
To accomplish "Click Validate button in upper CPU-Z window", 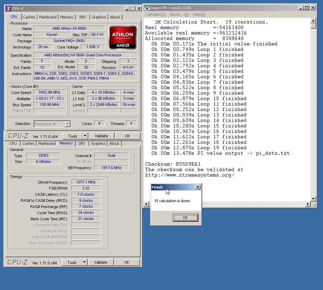I will click(101, 136).
